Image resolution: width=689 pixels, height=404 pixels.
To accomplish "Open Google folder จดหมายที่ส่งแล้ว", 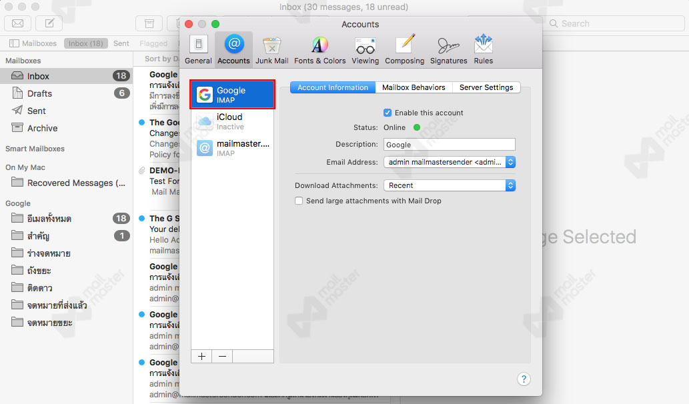I will tap(66, 305).
